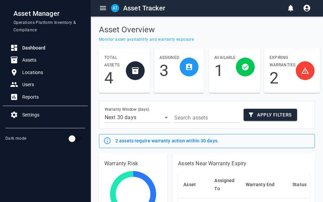Click inside the Search assets field
This screenshot has width=323, height=202.
click(207, 118)
